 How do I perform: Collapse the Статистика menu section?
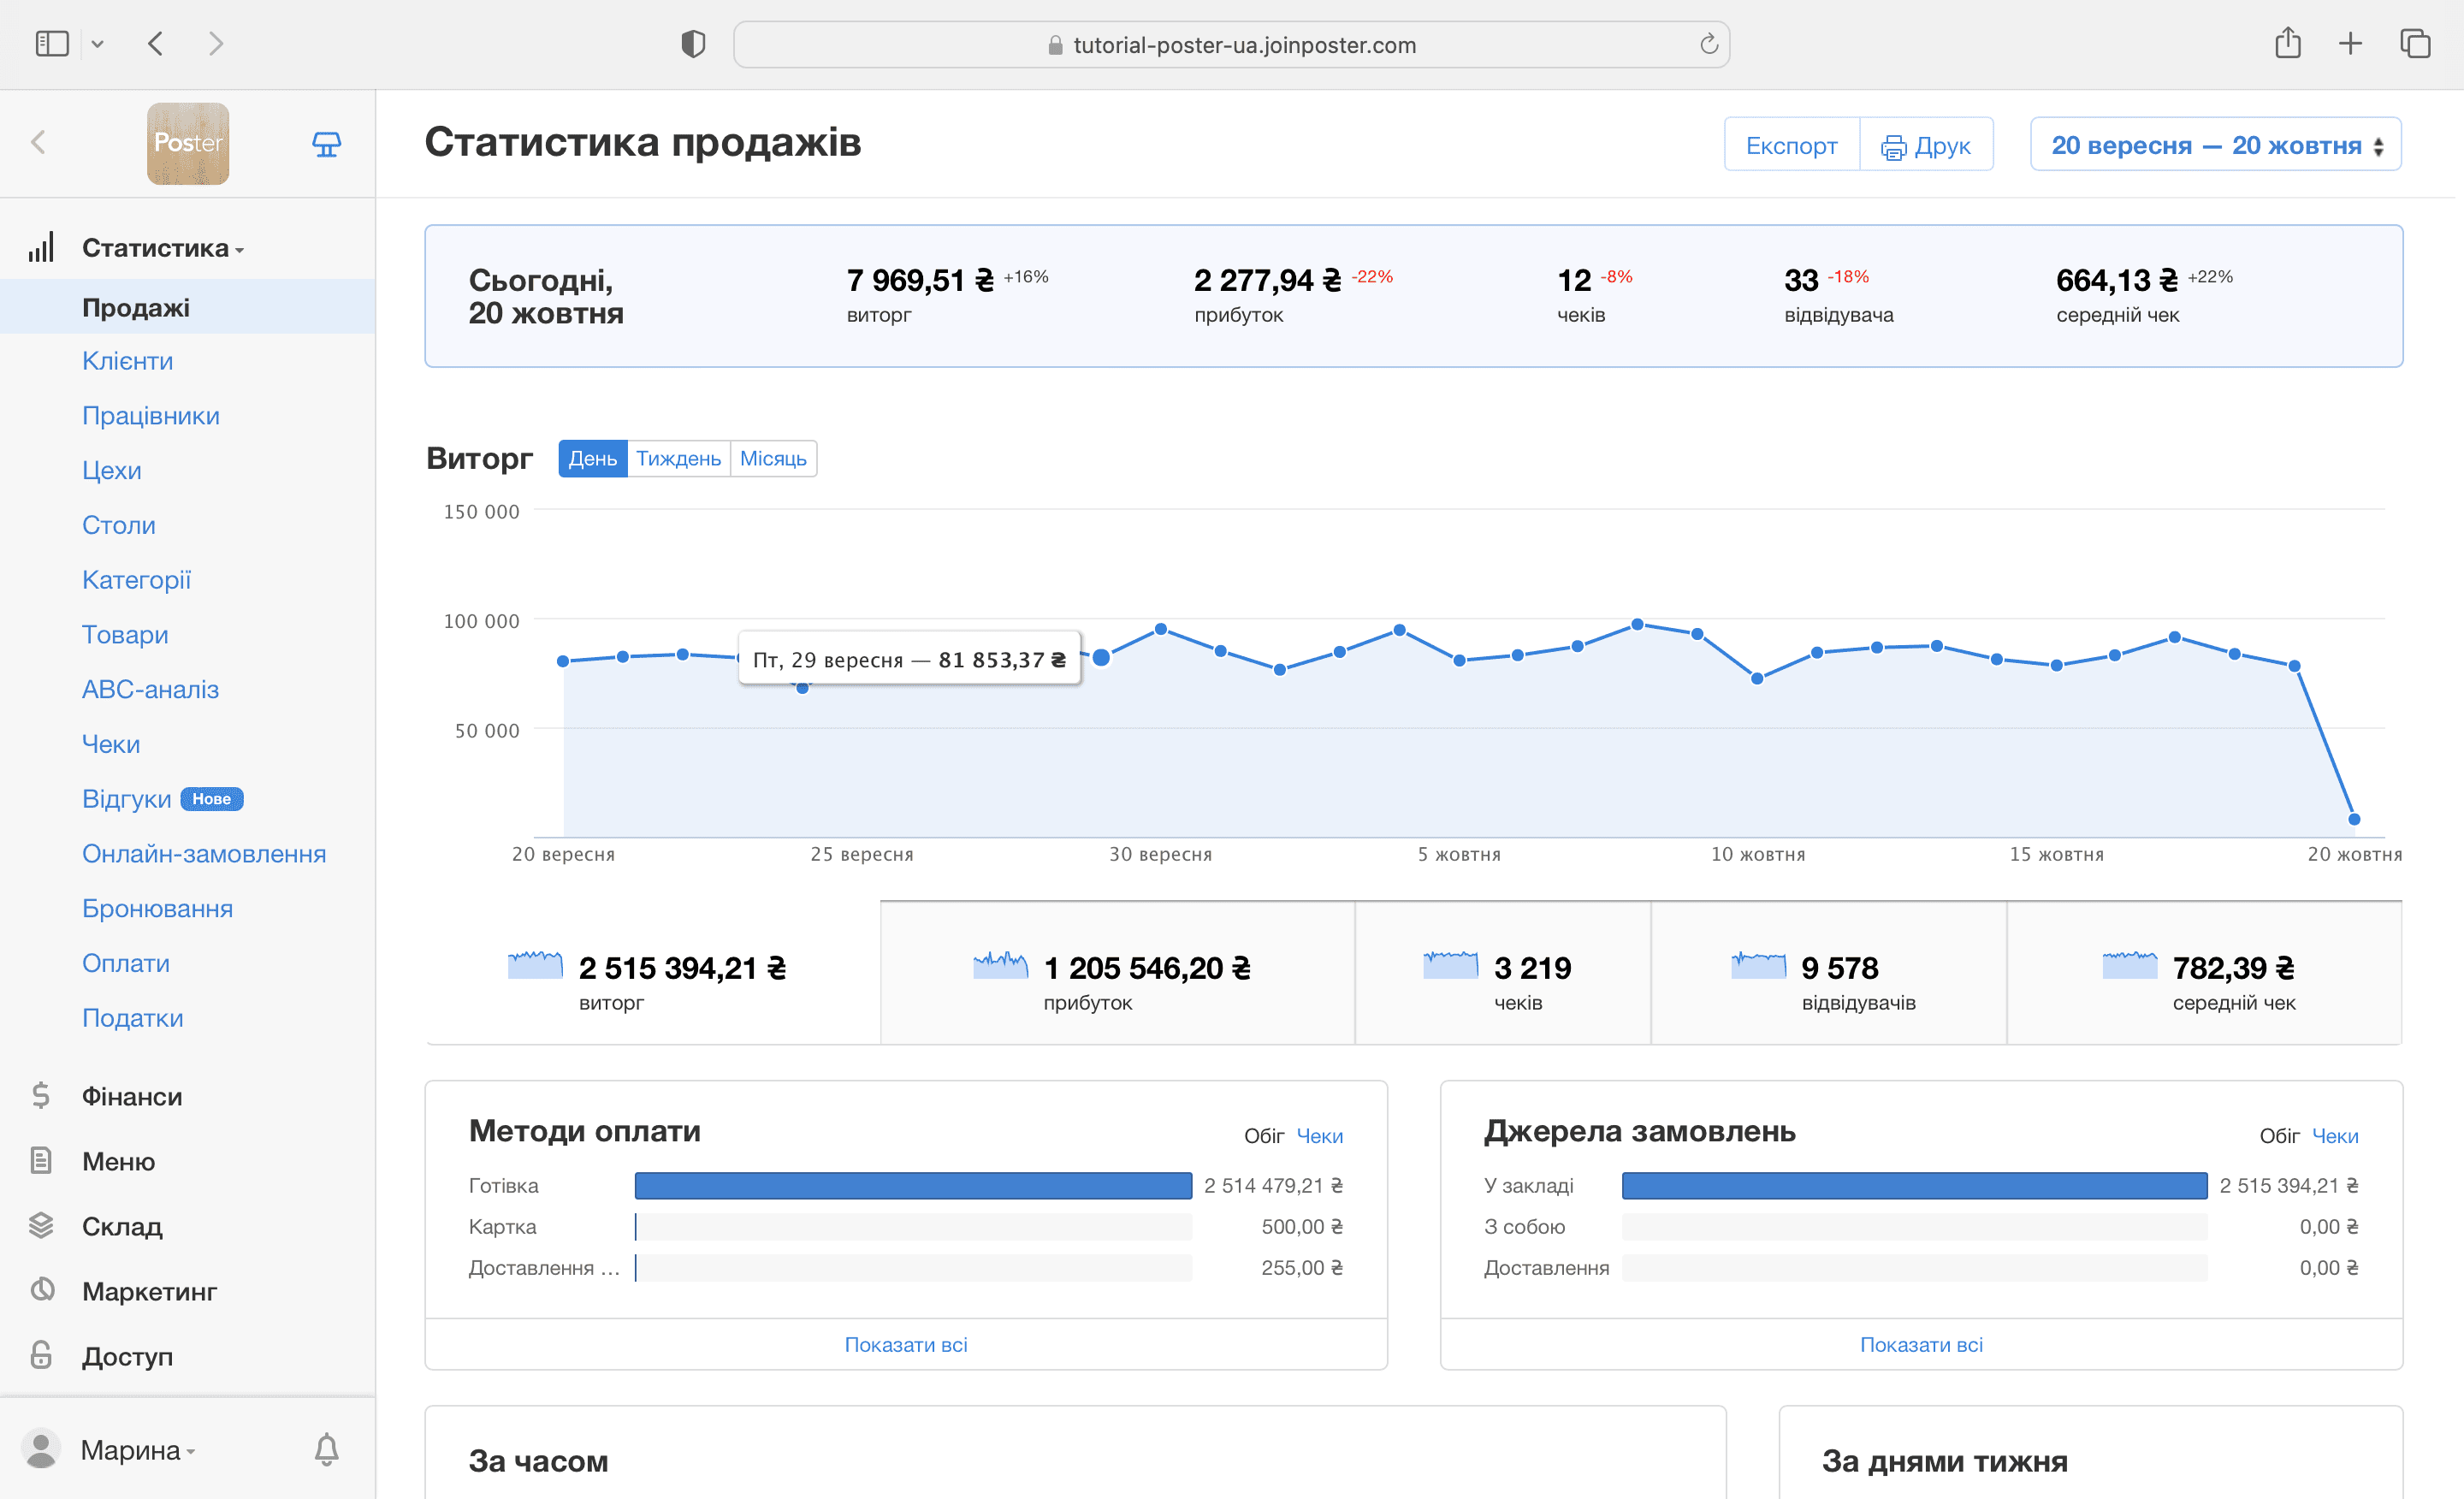[163, 248]
